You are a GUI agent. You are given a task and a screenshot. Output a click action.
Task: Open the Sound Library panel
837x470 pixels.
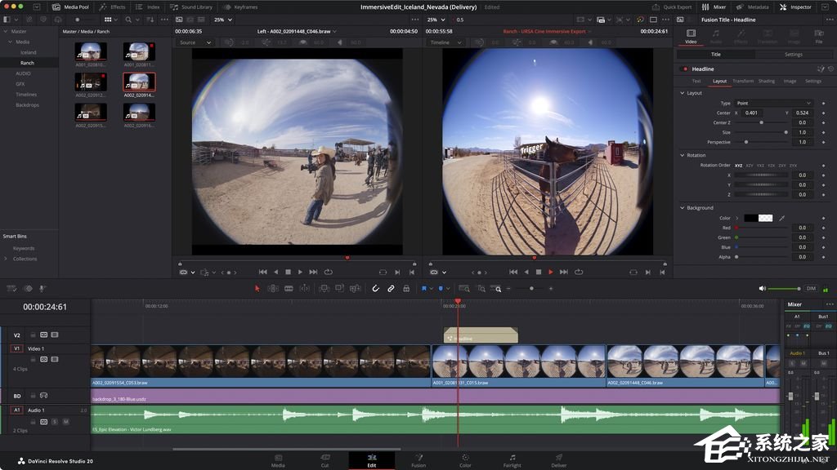[190, 7]
